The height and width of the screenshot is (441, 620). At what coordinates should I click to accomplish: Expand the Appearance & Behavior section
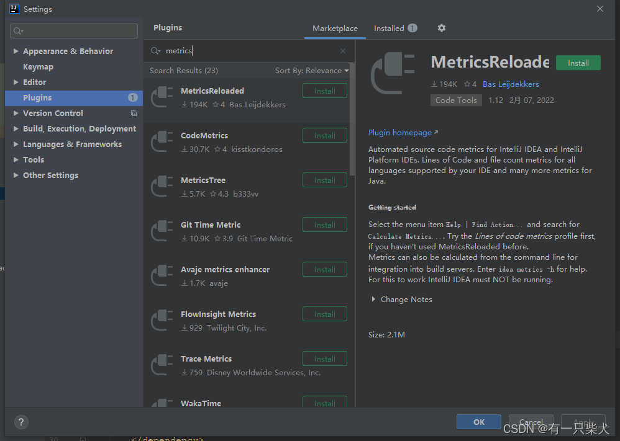[x=16, y=51]
